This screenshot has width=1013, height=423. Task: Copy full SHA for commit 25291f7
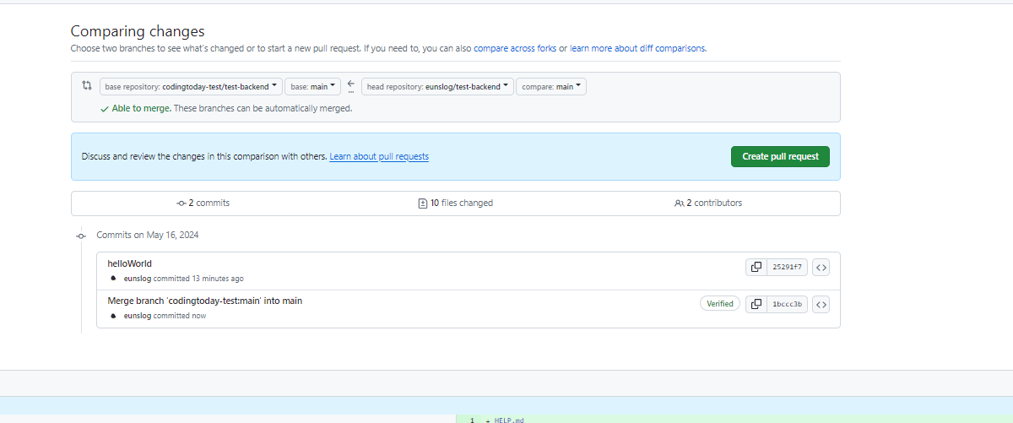point(756,267)
